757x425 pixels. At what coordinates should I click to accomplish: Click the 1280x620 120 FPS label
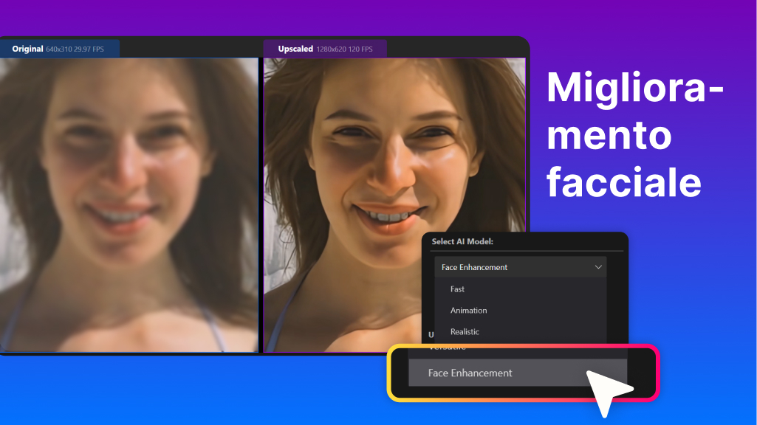[x=345, y=48]
